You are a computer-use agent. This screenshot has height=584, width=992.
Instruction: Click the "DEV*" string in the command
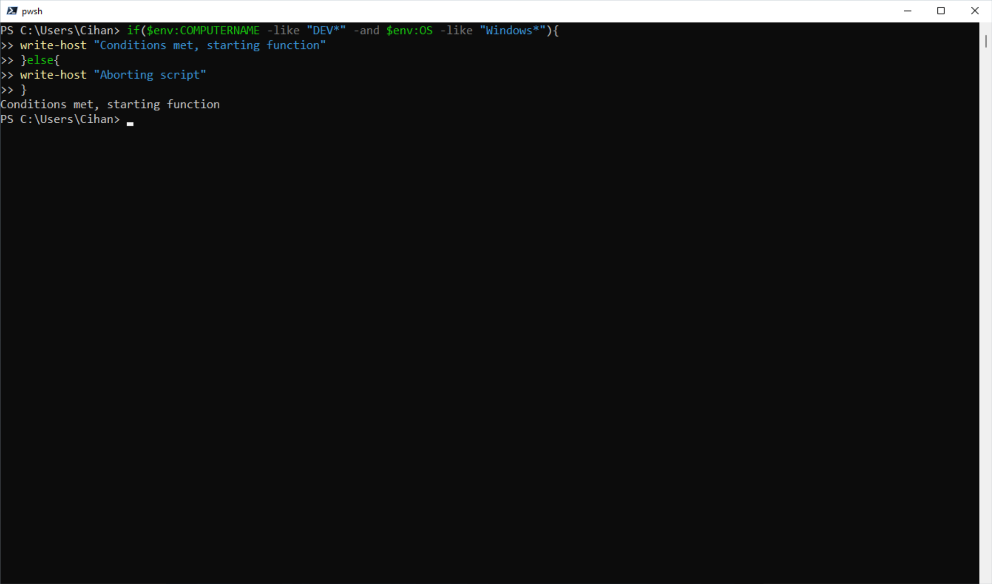326,31
